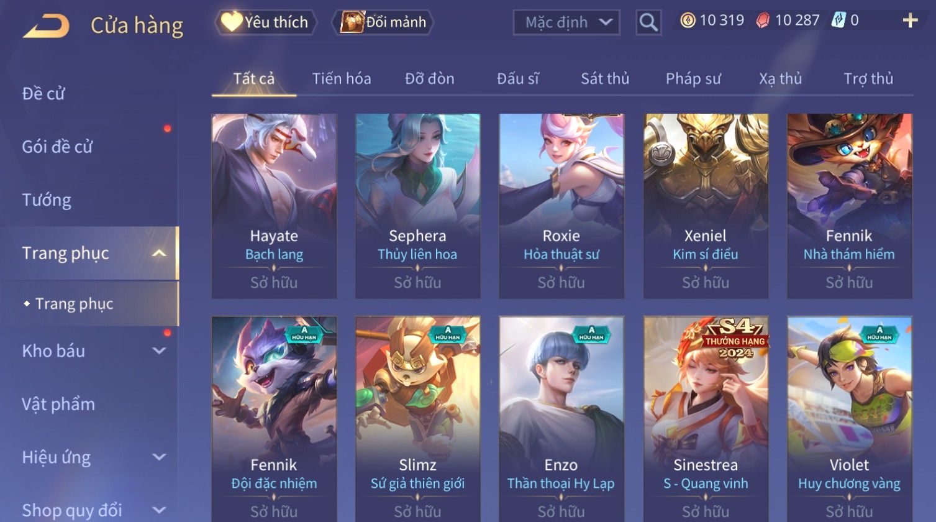
Task: Open Yêu thích heart favorites
Action: click(266, 22)
